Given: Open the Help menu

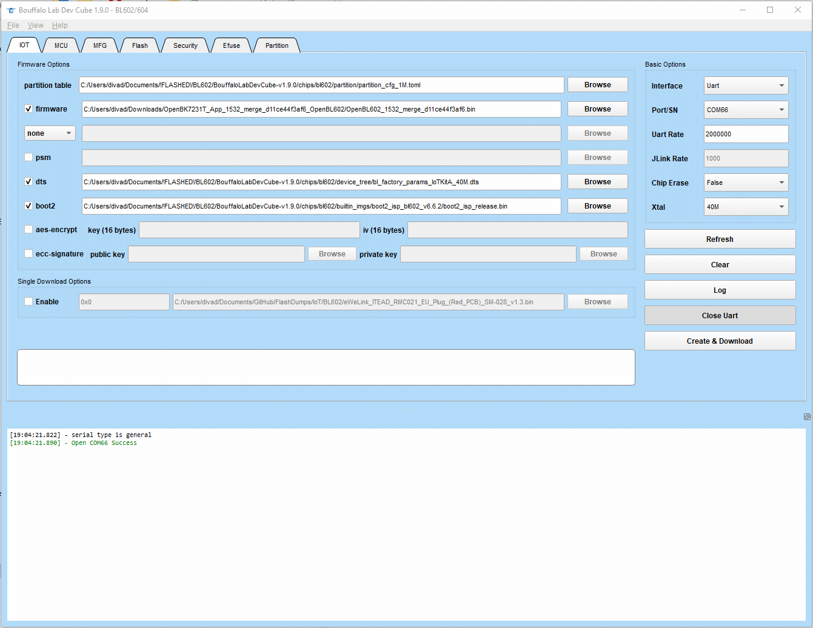Looking at the screenshot, I should 60,25.
